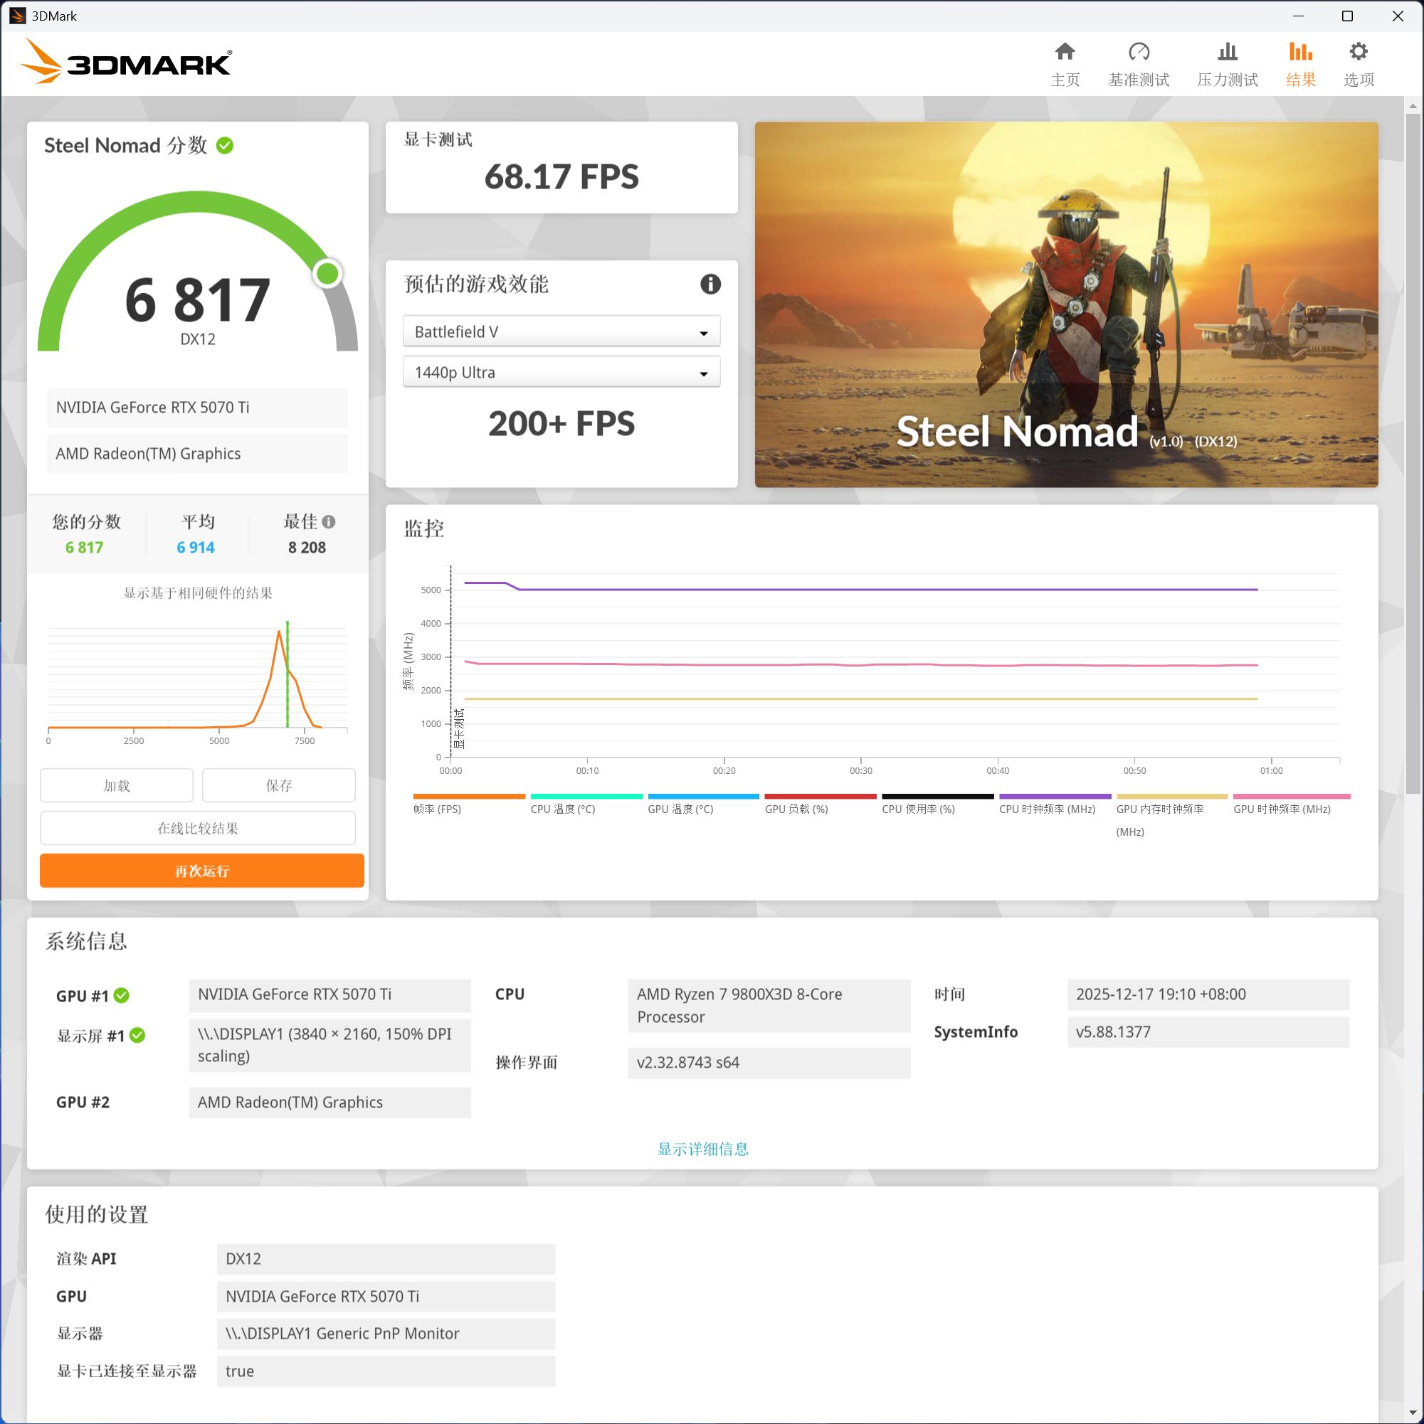Open the Home (主页) icon

1064,53
